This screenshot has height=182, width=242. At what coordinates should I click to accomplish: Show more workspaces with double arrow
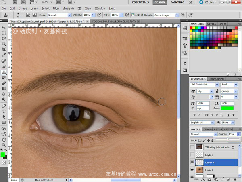pos(191,2)
